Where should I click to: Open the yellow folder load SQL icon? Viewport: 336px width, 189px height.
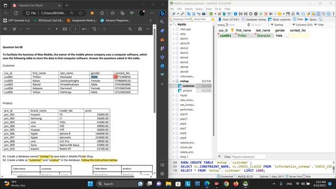pos(280,14)
